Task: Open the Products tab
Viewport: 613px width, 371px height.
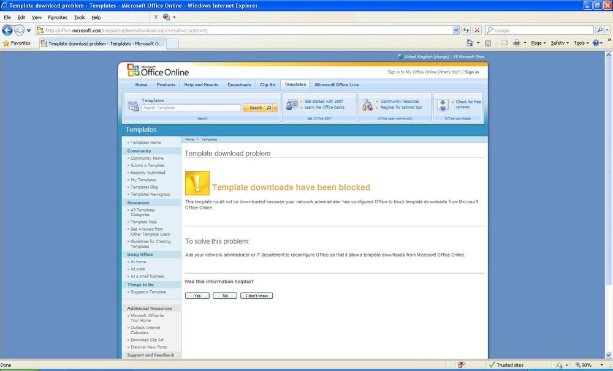Action: click(166, 84)
